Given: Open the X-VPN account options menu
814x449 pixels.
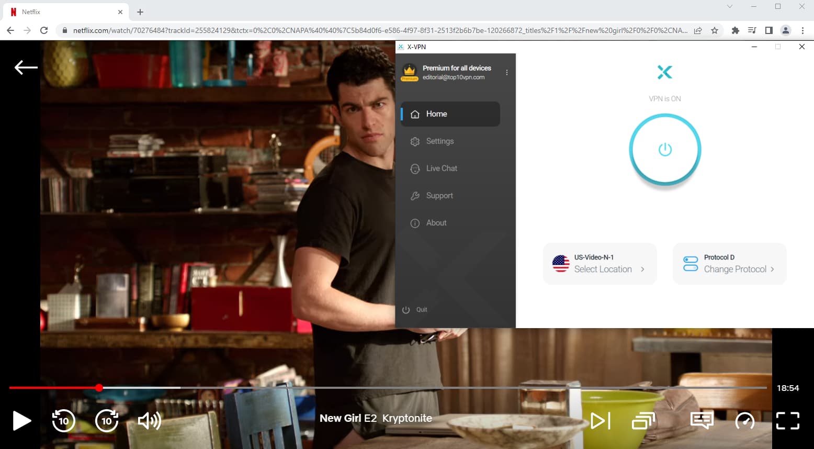Looking at the screenshot, I should click(x=507, y=73).
